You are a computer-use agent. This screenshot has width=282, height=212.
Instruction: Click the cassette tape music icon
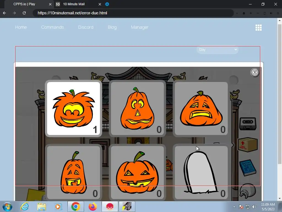tap(248, 124)
